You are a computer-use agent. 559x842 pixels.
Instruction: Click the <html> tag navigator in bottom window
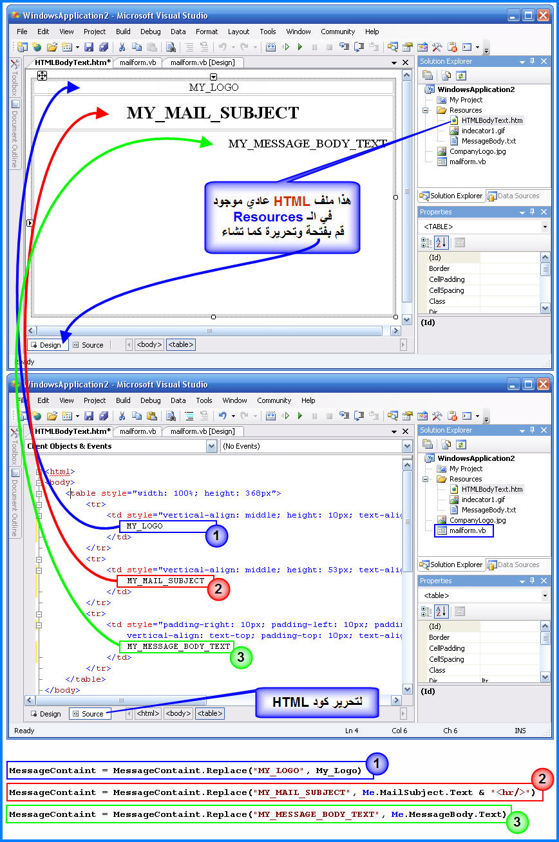point(148,713)
